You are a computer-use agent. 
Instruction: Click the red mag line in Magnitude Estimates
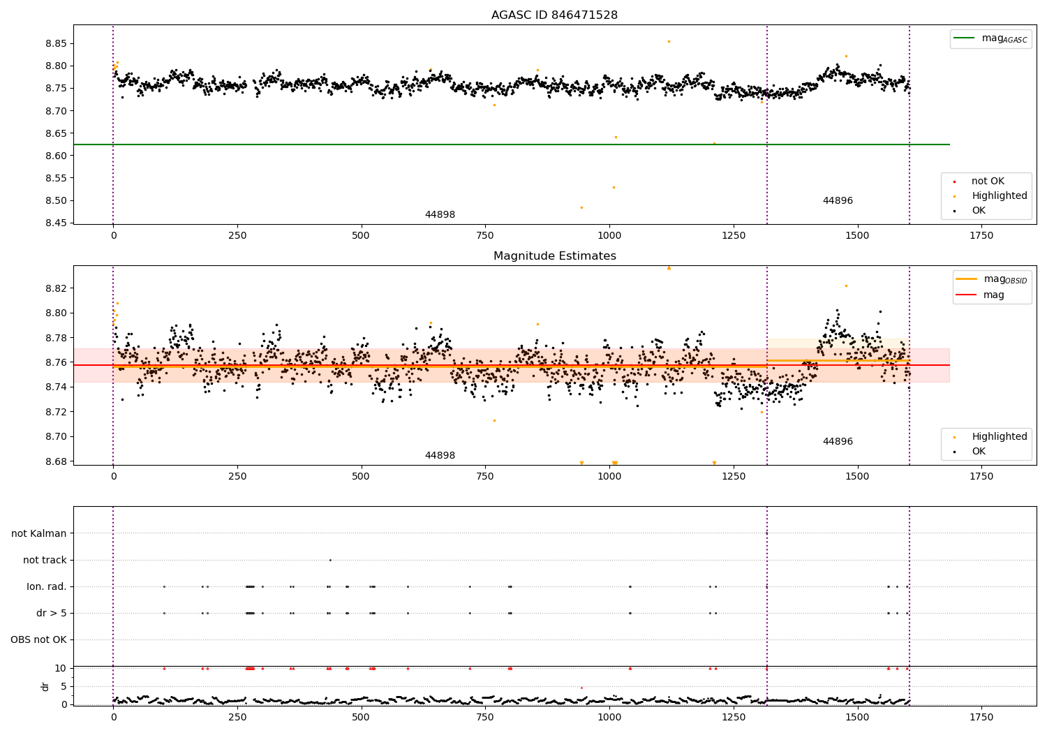pyautogui.click(x=512, y=365)
